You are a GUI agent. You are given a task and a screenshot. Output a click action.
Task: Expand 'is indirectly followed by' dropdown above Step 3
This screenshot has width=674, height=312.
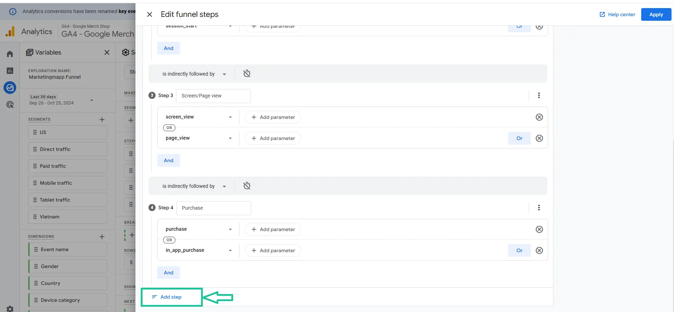[x=194, y=74]
